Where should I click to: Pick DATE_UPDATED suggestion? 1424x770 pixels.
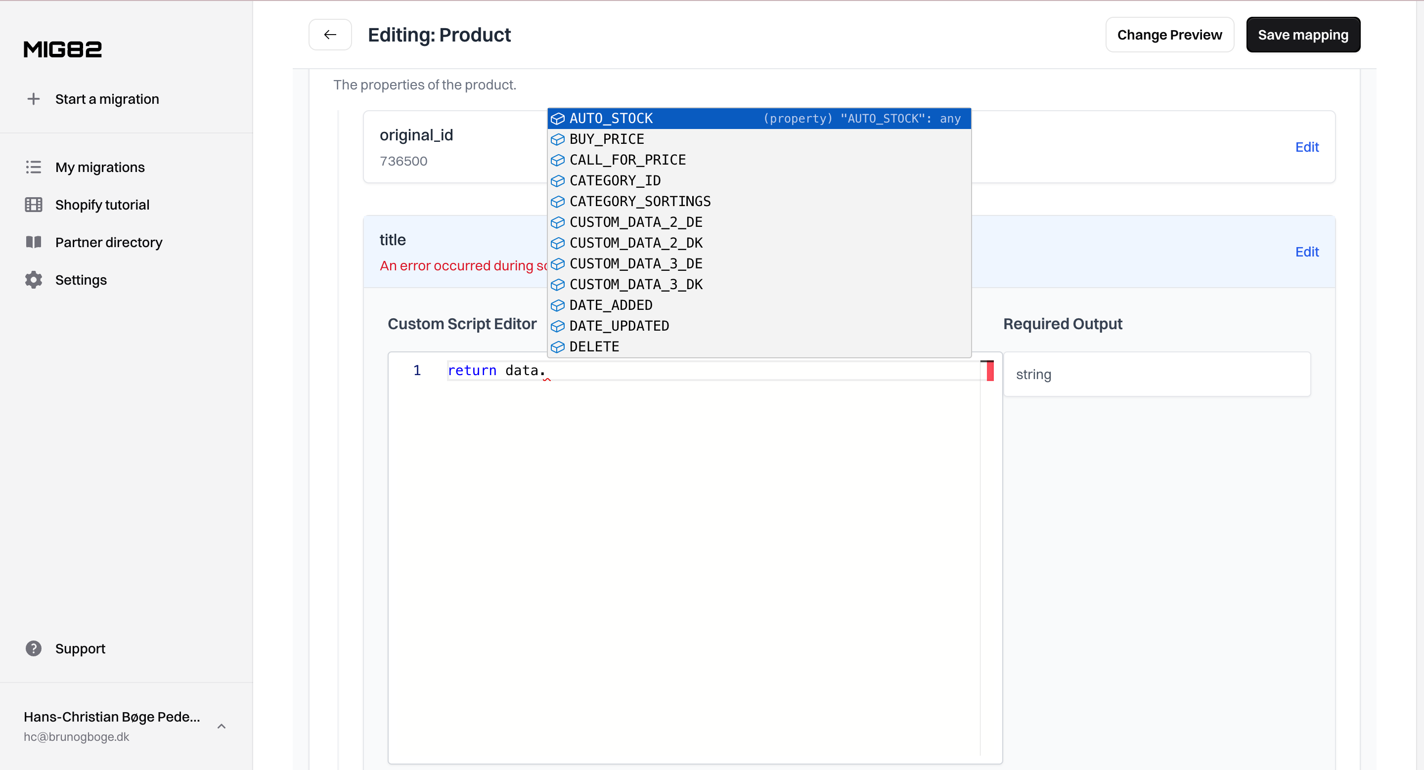tap(759, 326)
